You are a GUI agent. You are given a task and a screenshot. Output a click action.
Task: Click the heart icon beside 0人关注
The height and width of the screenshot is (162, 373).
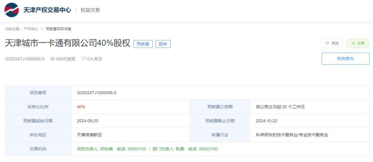click(x=84, y=59)
